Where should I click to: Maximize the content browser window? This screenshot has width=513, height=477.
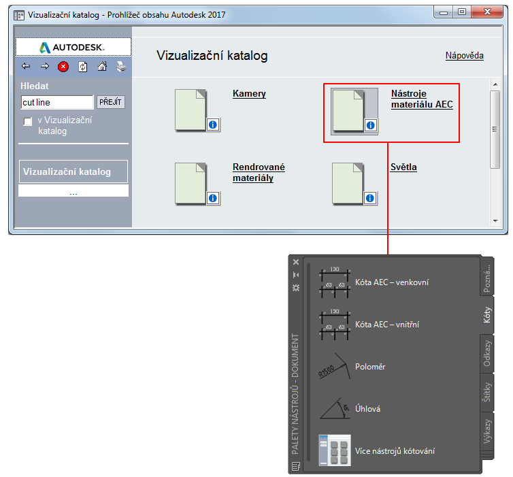(462, 12)
